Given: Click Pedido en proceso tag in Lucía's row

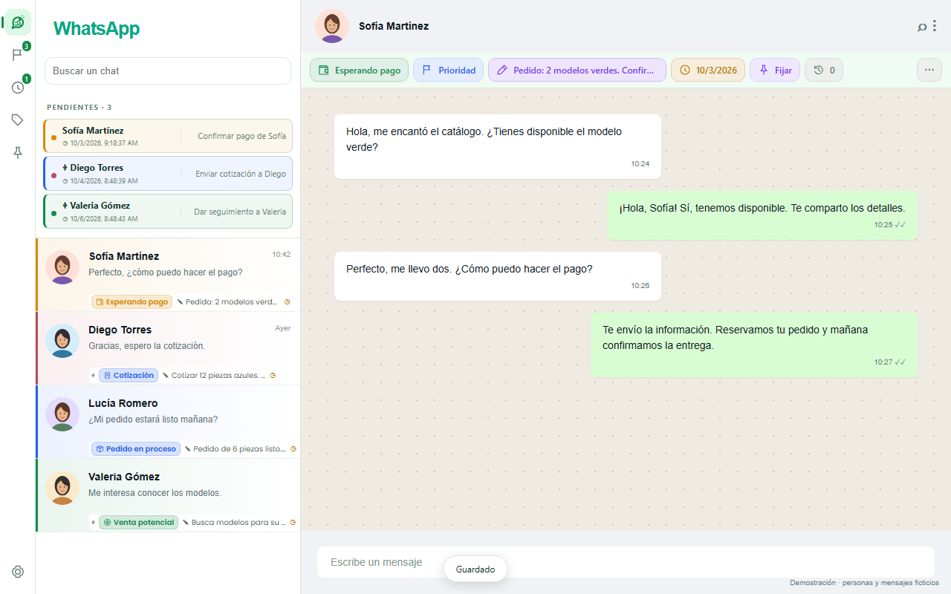Looking at the screenshot, I should coord(135,449).
